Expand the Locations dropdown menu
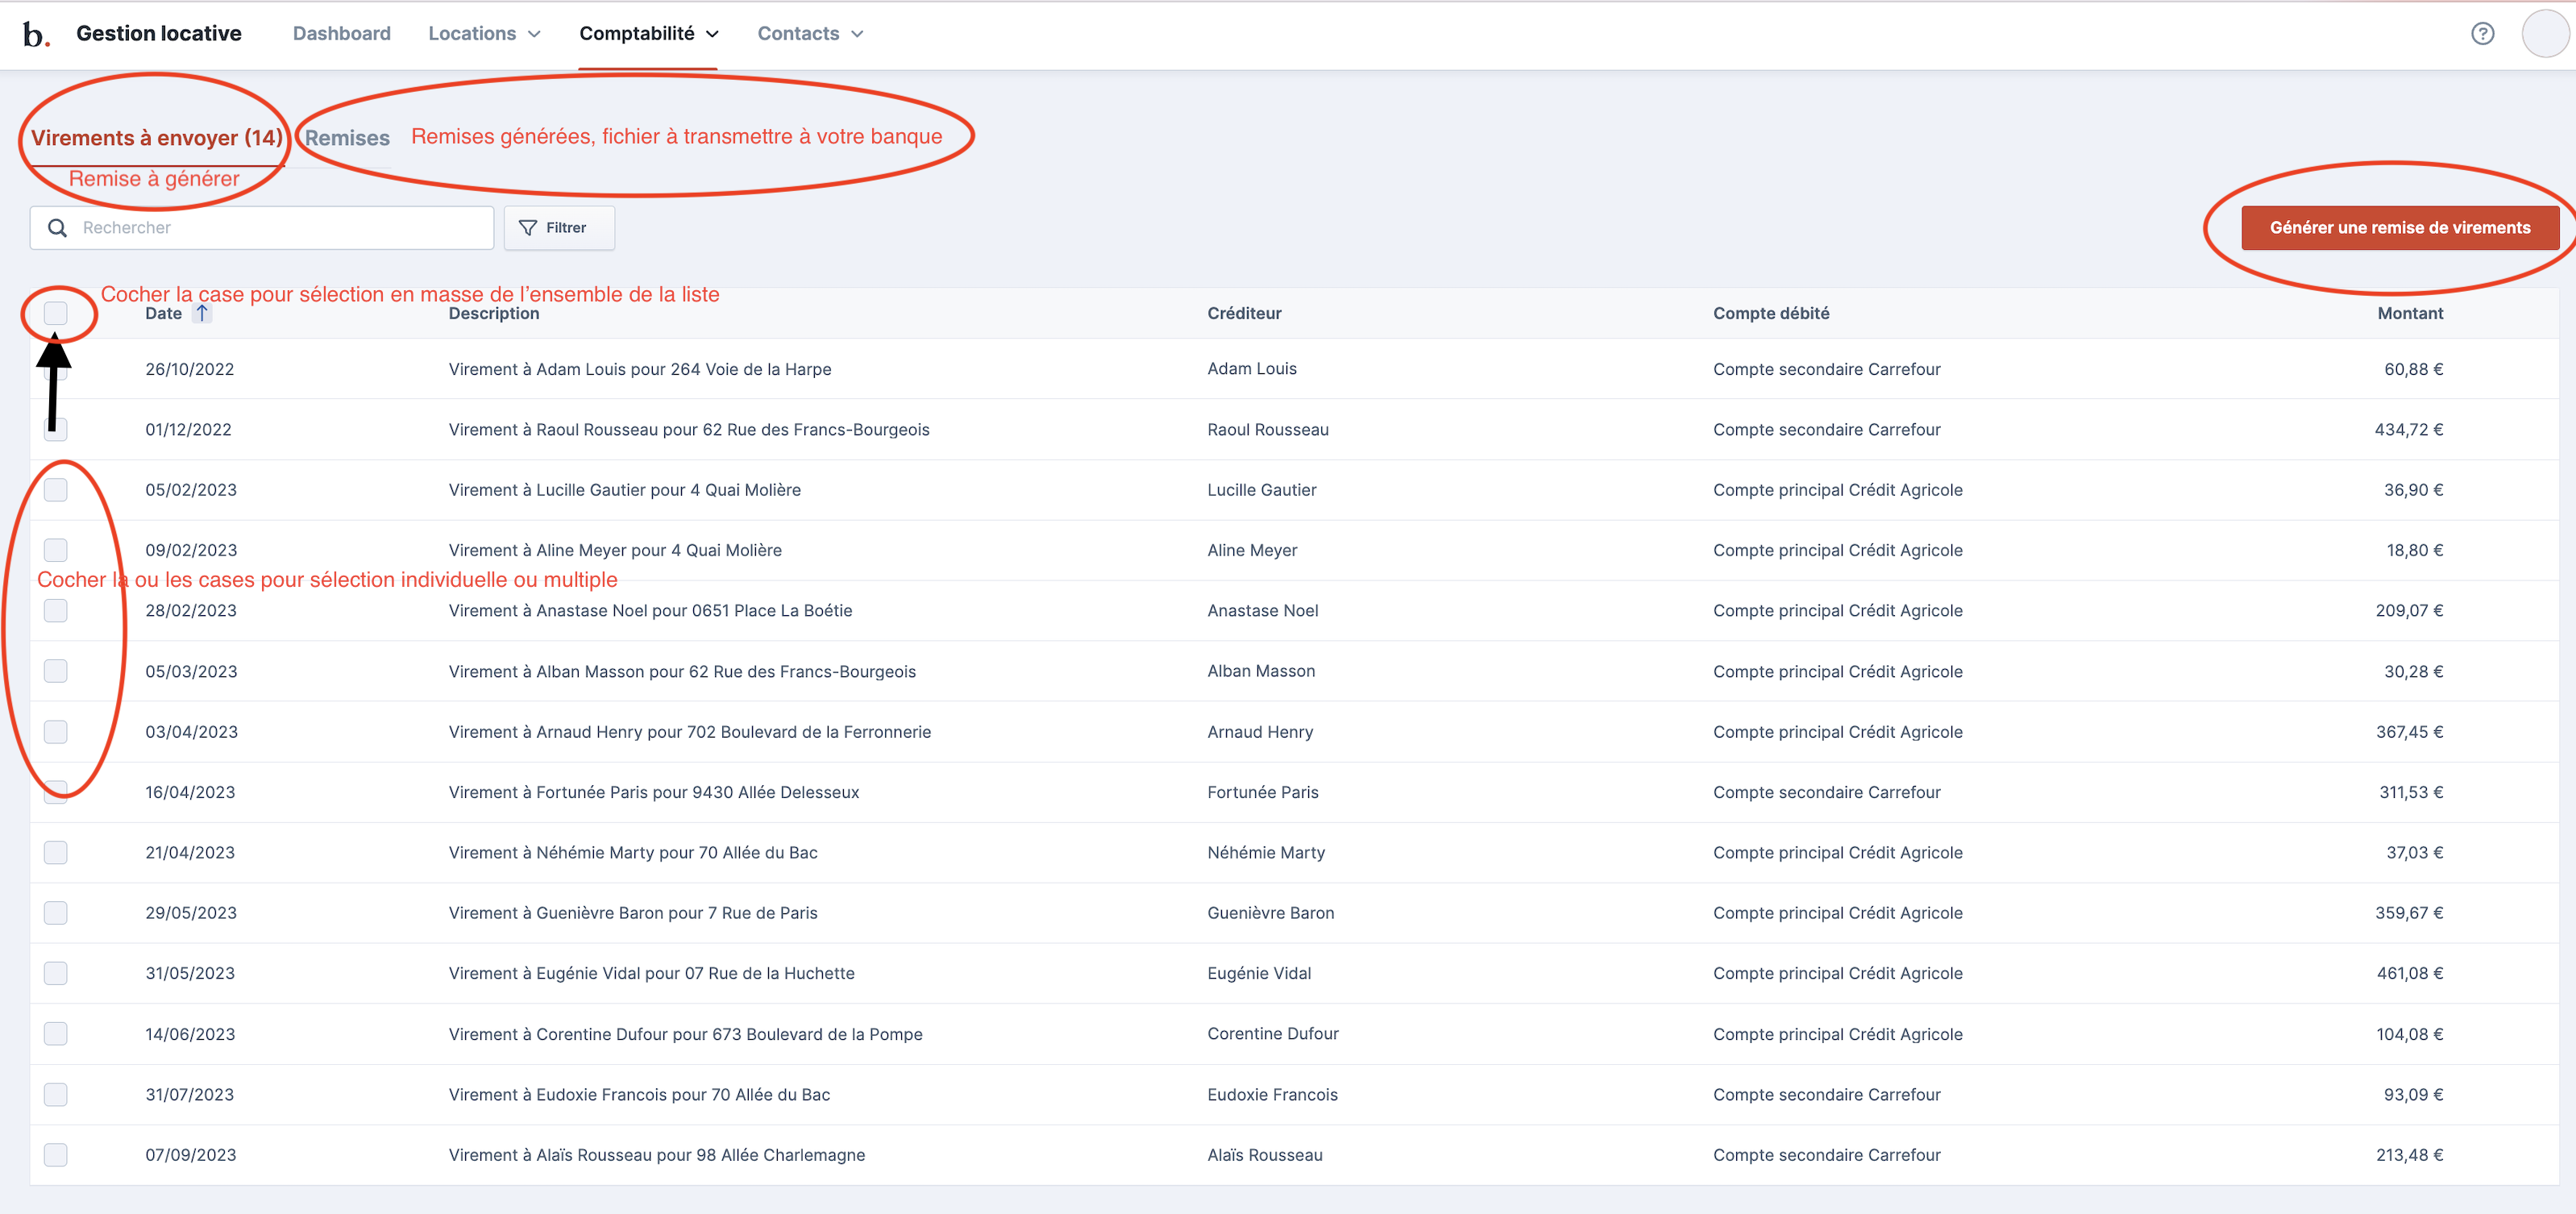 click(x=484, y=34)
